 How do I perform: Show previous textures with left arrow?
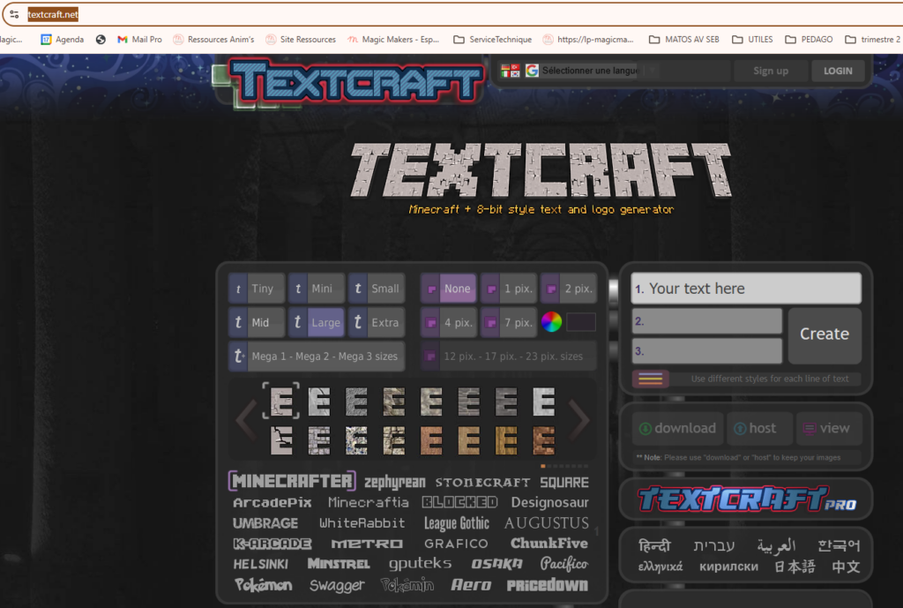point(246,419)
